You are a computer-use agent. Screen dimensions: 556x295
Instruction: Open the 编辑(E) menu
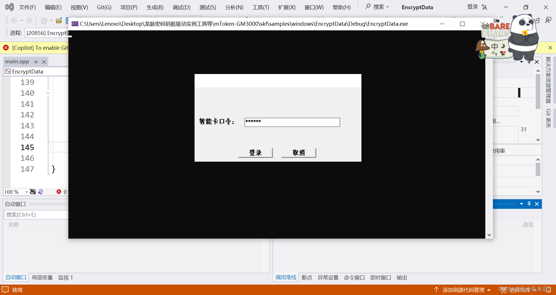pos(53,7)
